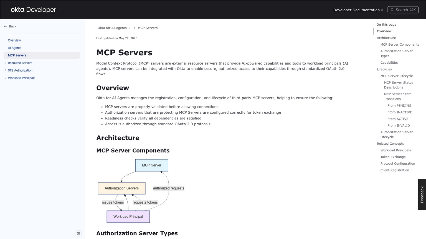Select Overview in the left sidebar
Viewport: 426px width, 239px height.
14,40
